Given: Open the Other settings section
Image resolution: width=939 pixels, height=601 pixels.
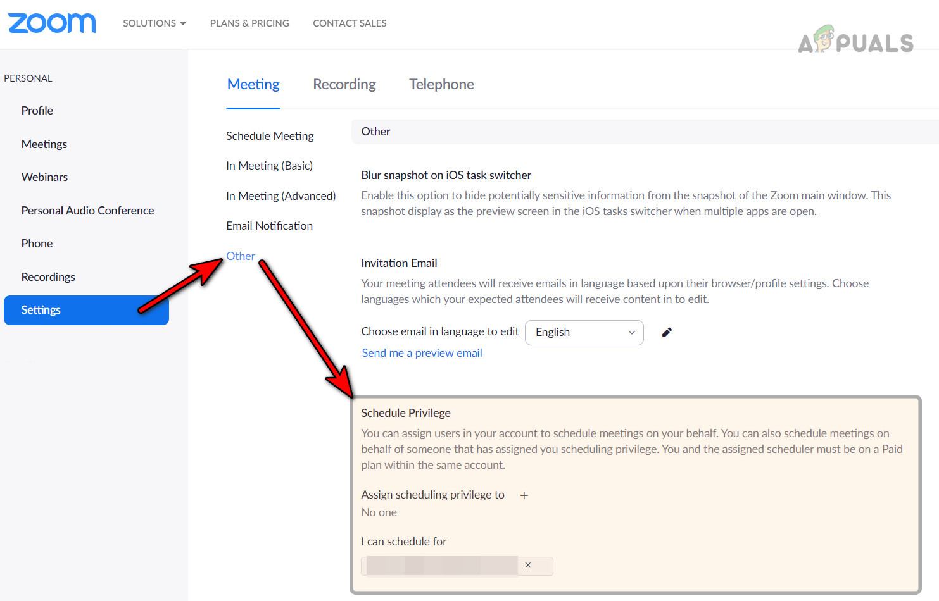Looking at the screenshot, I should point(240,256).
